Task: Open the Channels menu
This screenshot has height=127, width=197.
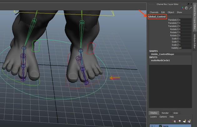Action: tap(154, 12)
